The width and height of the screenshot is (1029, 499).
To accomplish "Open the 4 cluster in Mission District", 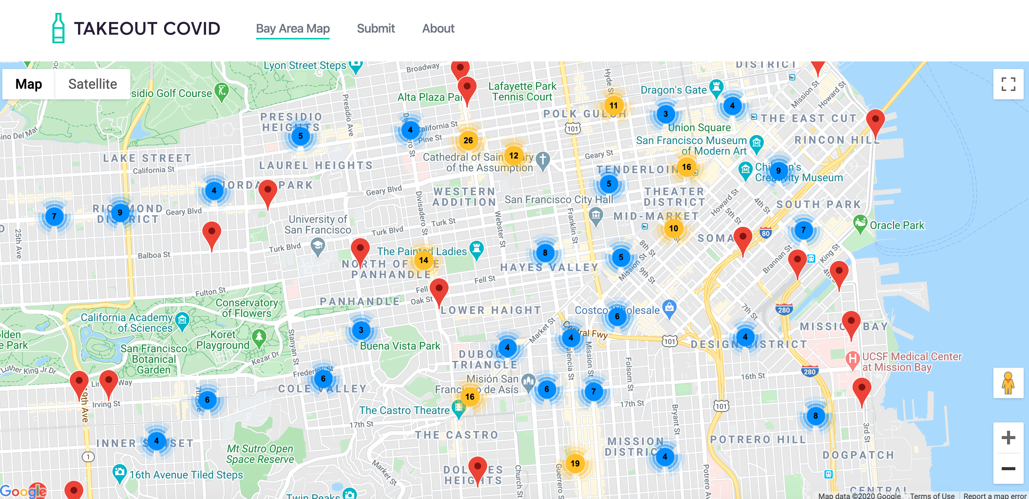I will pyautogui.click(x=665, y=457).
